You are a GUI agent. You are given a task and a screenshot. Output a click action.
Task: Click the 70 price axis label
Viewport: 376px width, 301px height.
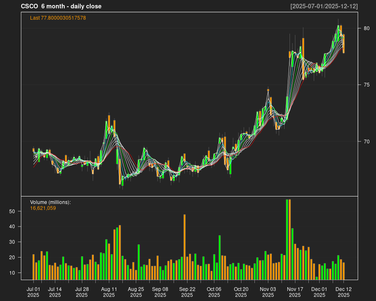point(366,141)
